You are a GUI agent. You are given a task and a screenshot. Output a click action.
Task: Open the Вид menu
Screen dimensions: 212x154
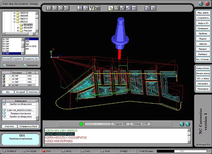11,4
